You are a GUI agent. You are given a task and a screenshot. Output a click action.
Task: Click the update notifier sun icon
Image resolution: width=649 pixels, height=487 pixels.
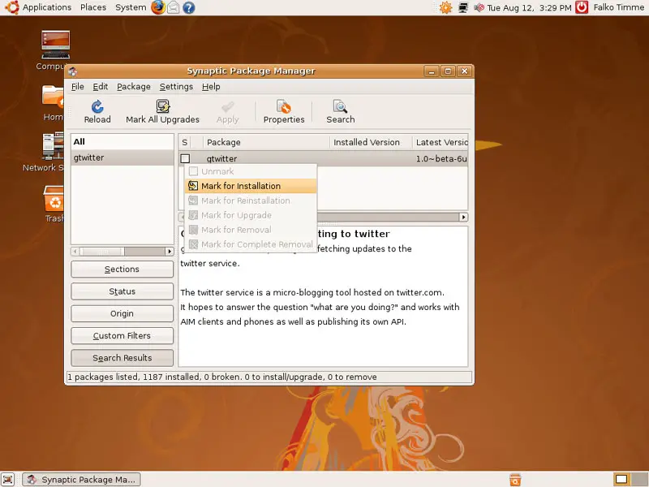tap(445, 7)
